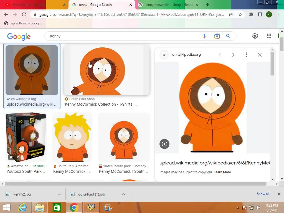Expand options for download (1).jpg
Image resolution: width=284 pixels, height=213 pixels.
[x=124, y=194]
